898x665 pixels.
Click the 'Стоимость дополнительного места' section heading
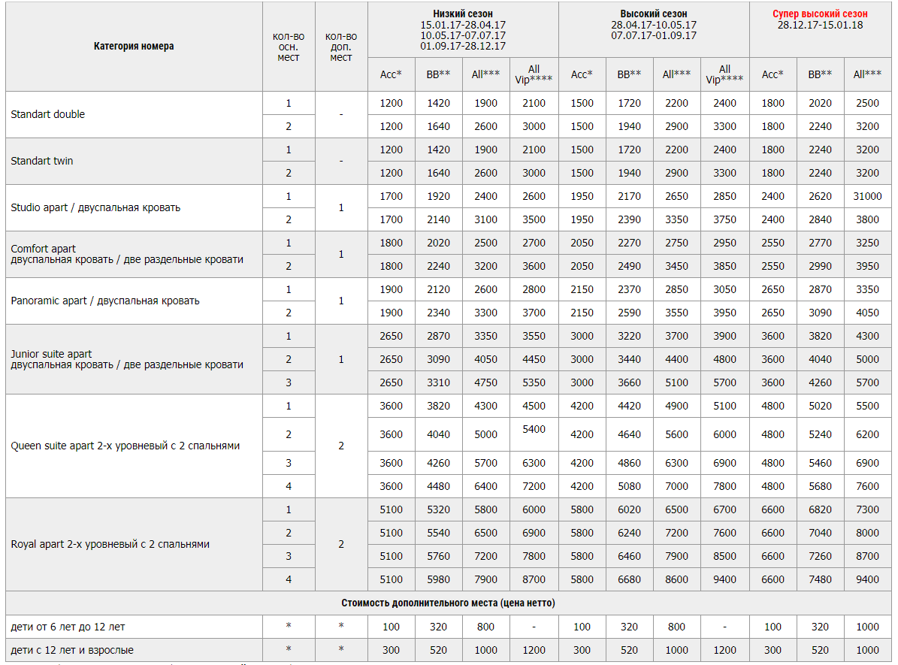pyautogui.click(x=449, y=603)
